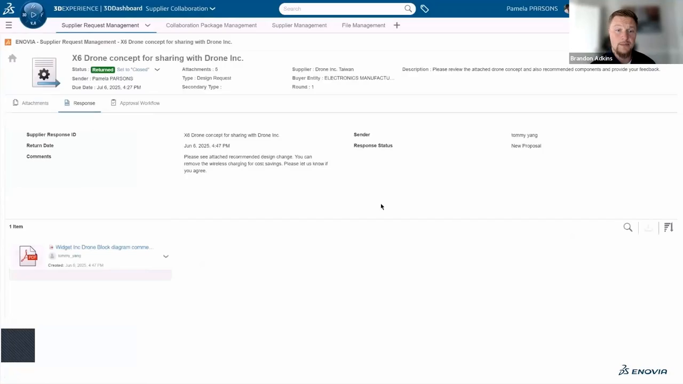Viewport: 683px width, 384px height.
Task: Click Set to "Closed" link
Action: click(133, 69)
